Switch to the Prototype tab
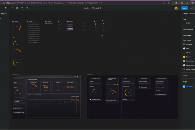 pos(192,14)
